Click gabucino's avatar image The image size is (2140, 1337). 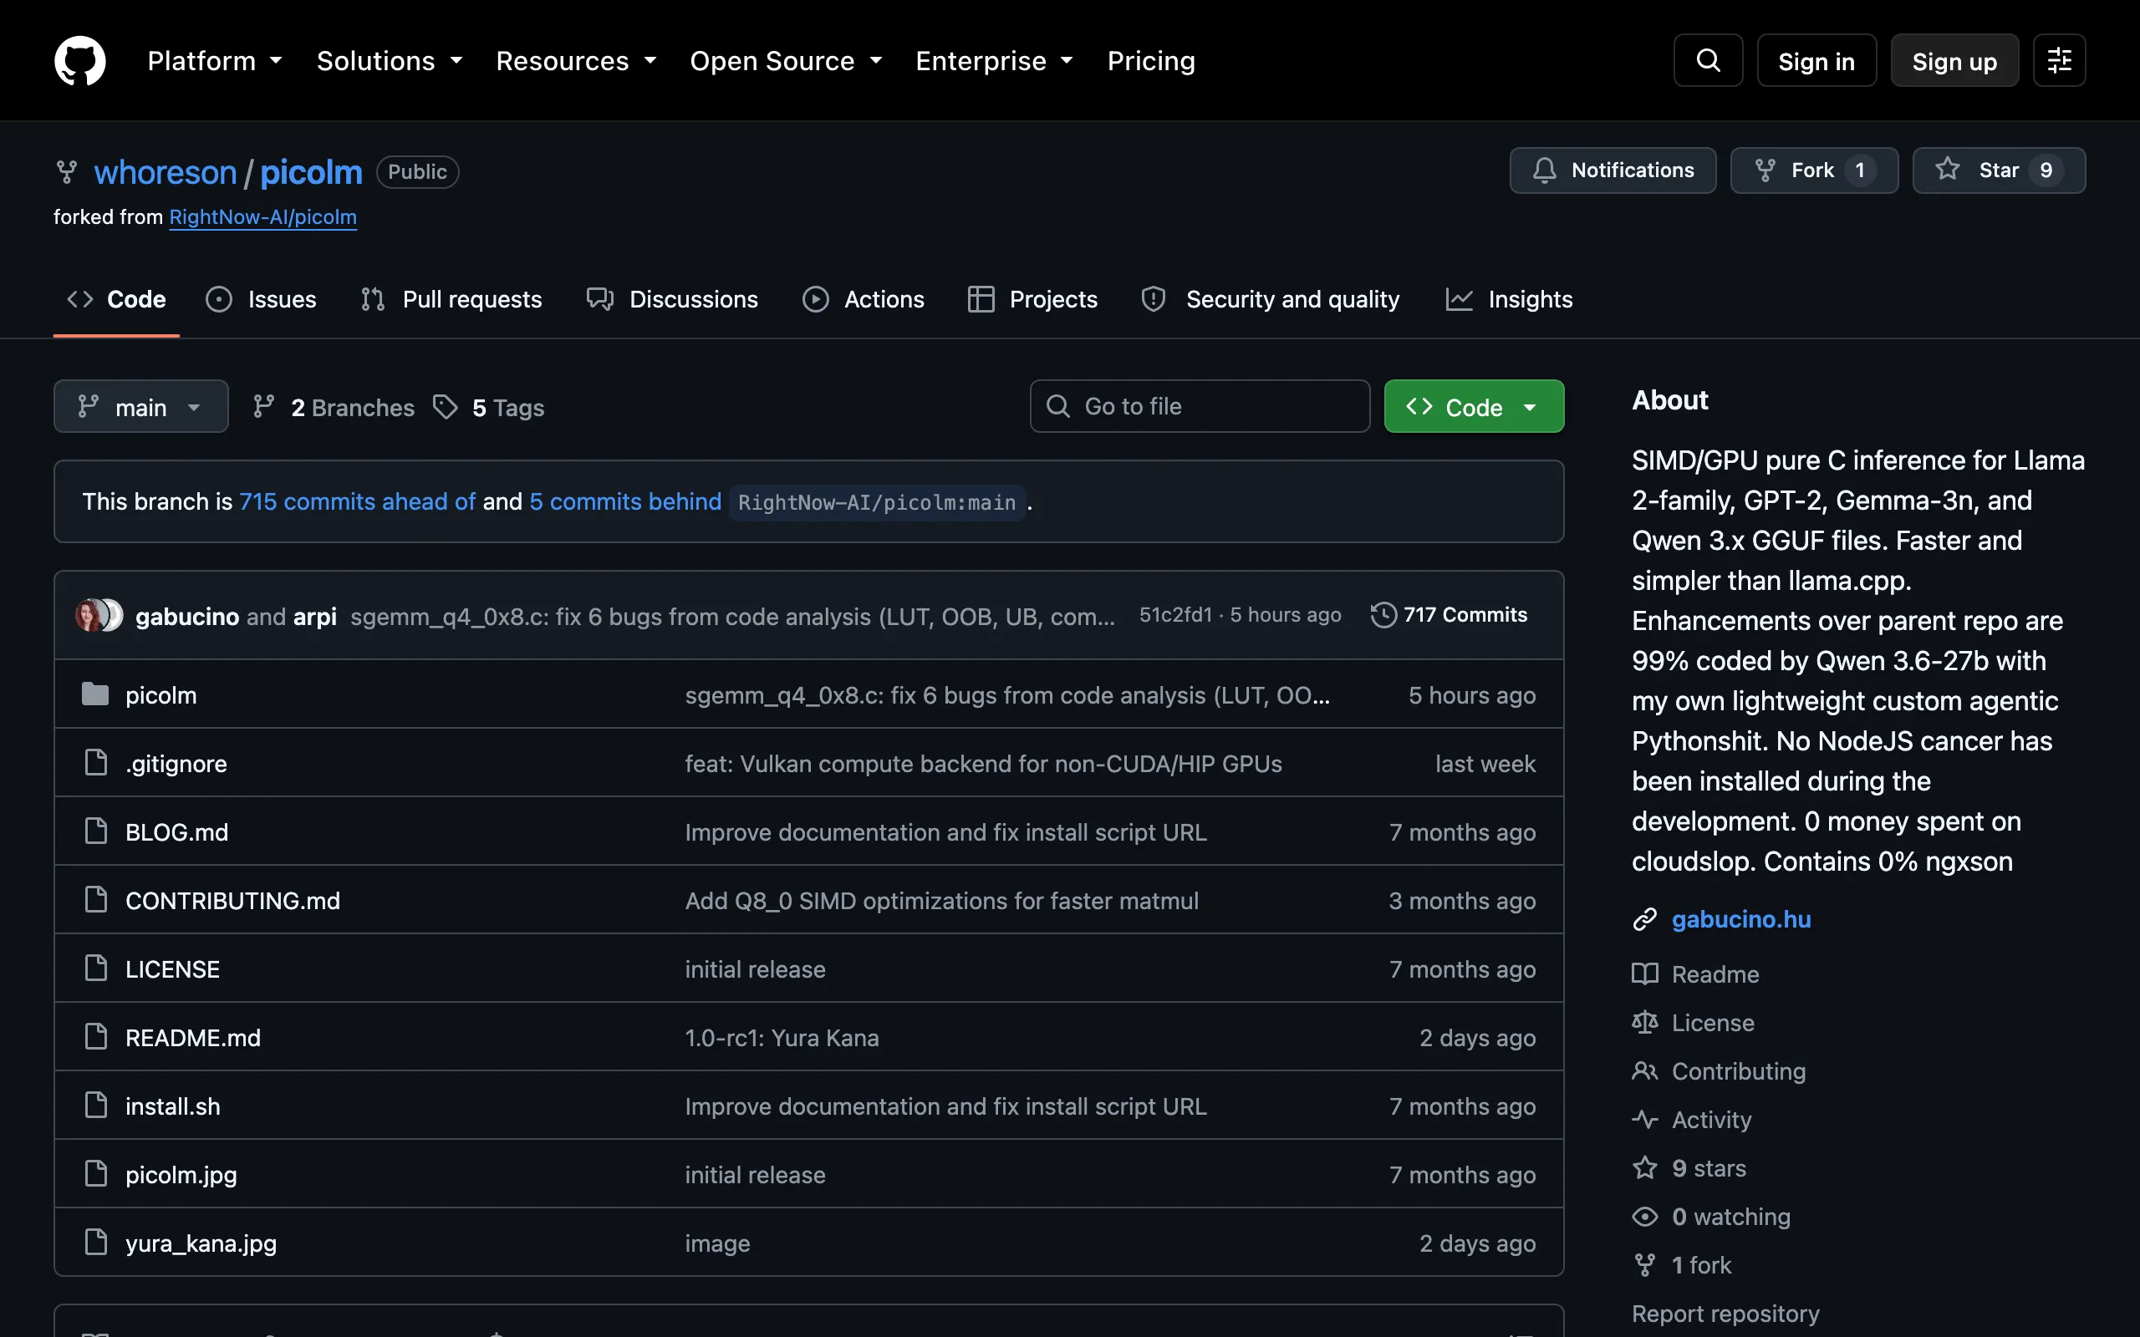[90, 614]
